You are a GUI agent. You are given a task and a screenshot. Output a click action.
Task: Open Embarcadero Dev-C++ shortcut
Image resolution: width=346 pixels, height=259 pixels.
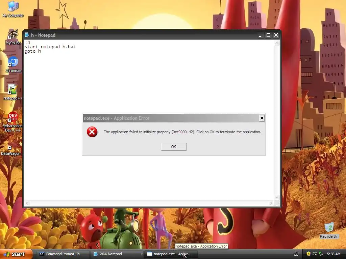[13, 122]
